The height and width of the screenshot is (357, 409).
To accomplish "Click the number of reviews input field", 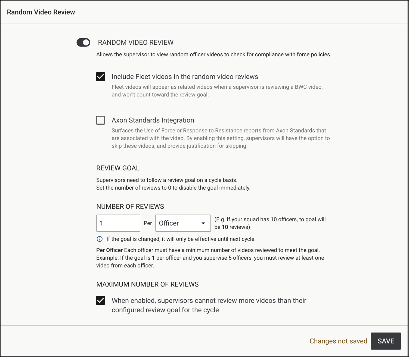I will tap(118, 223).
